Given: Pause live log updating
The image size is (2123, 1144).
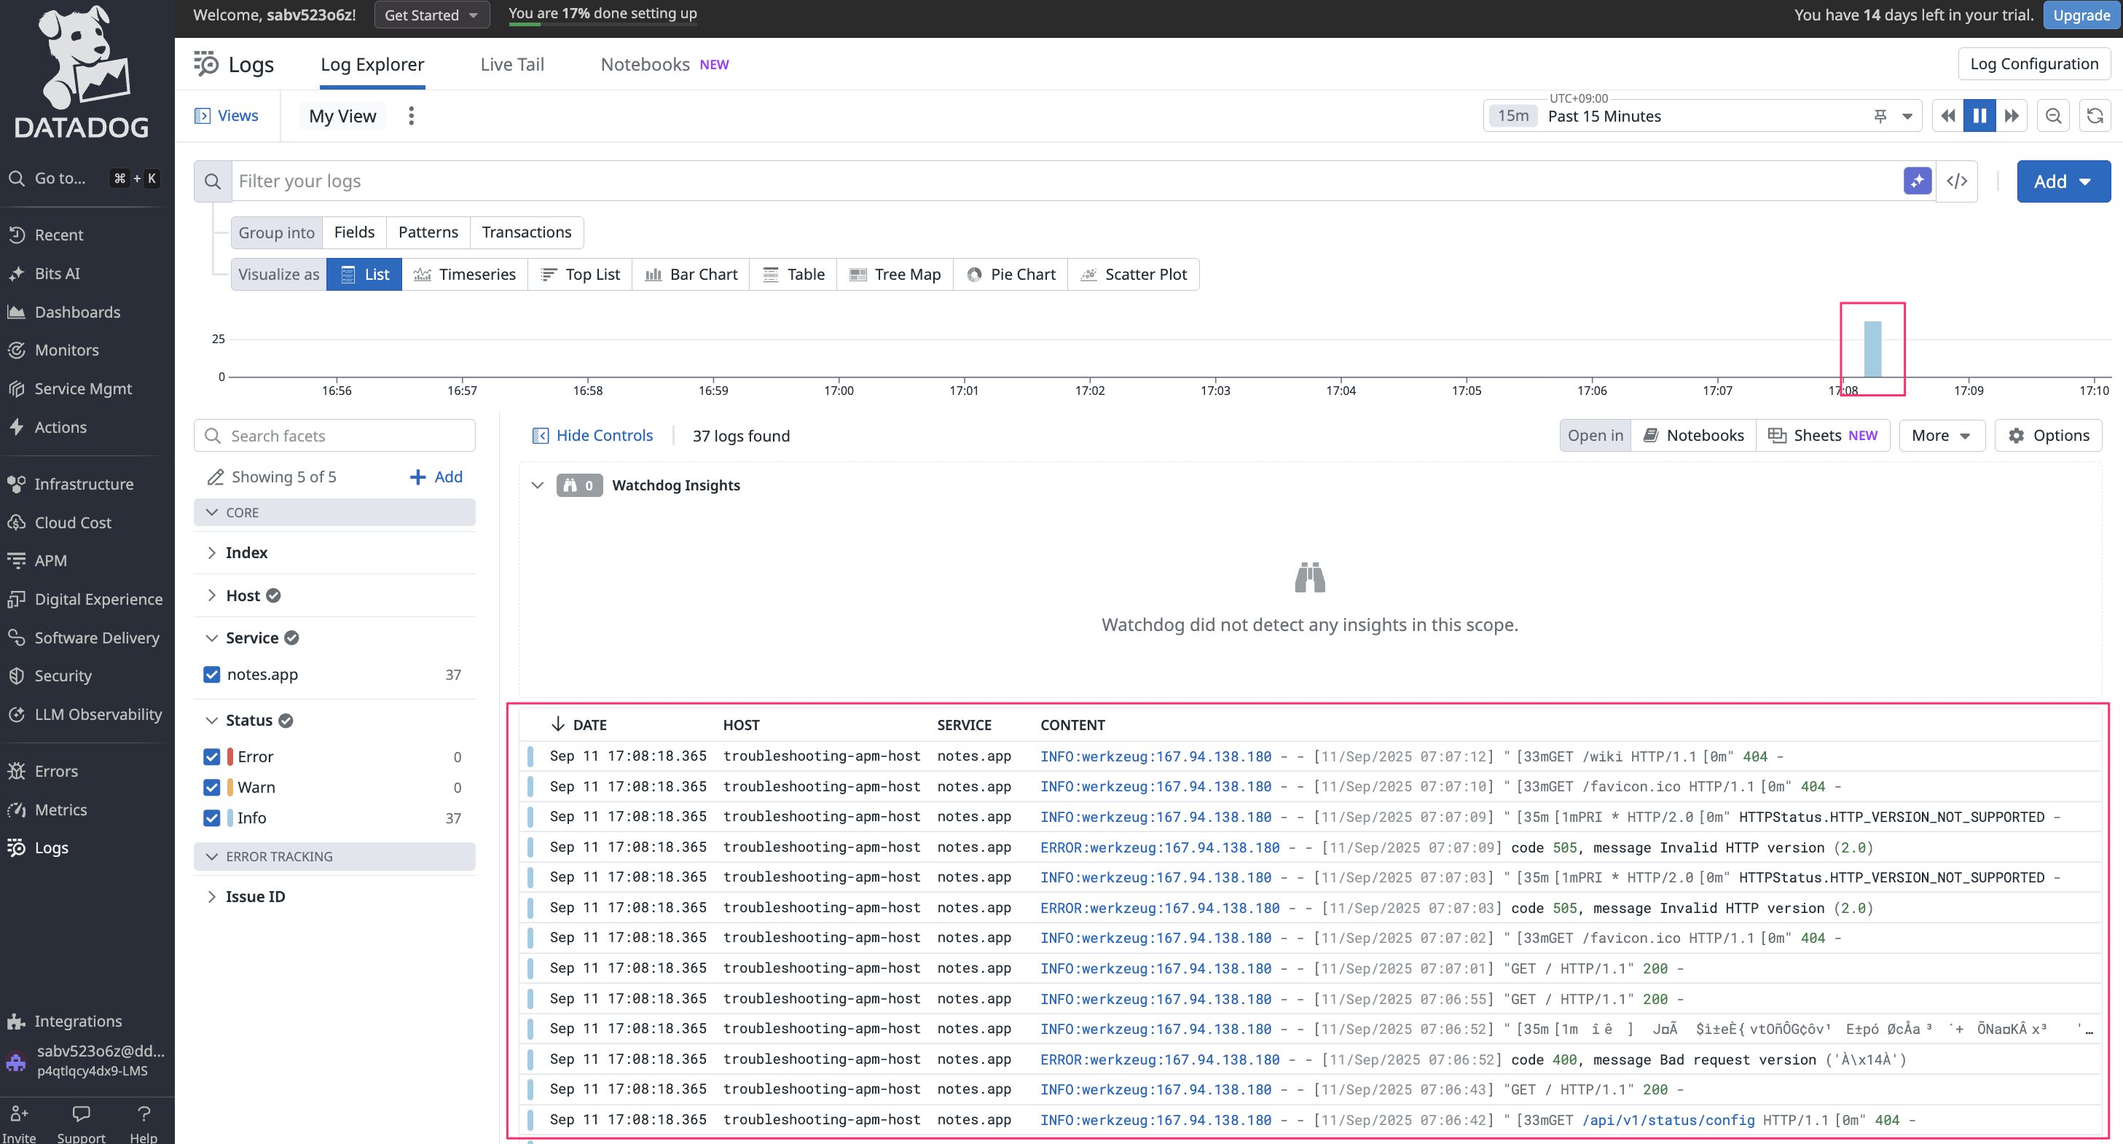Looking at the screenshot, I should 1979,115.
